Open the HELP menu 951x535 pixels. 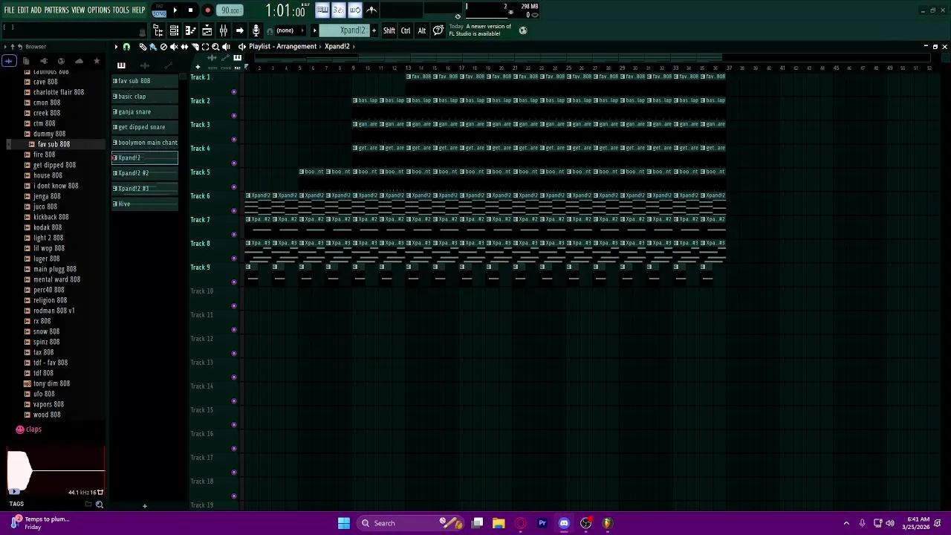point(139,10)
